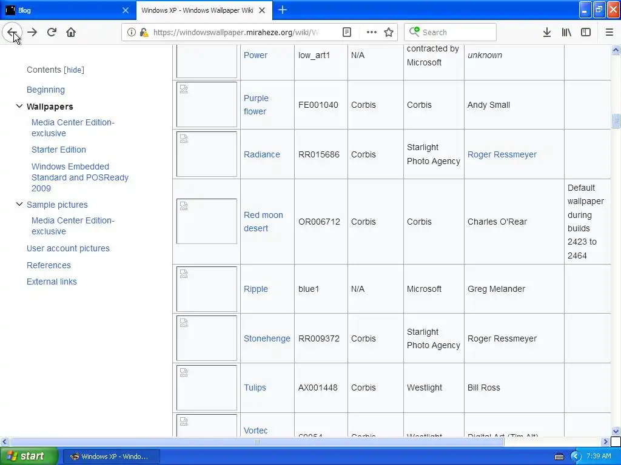
Task: Go to Starter Edition section
Action: click(59, 150)
